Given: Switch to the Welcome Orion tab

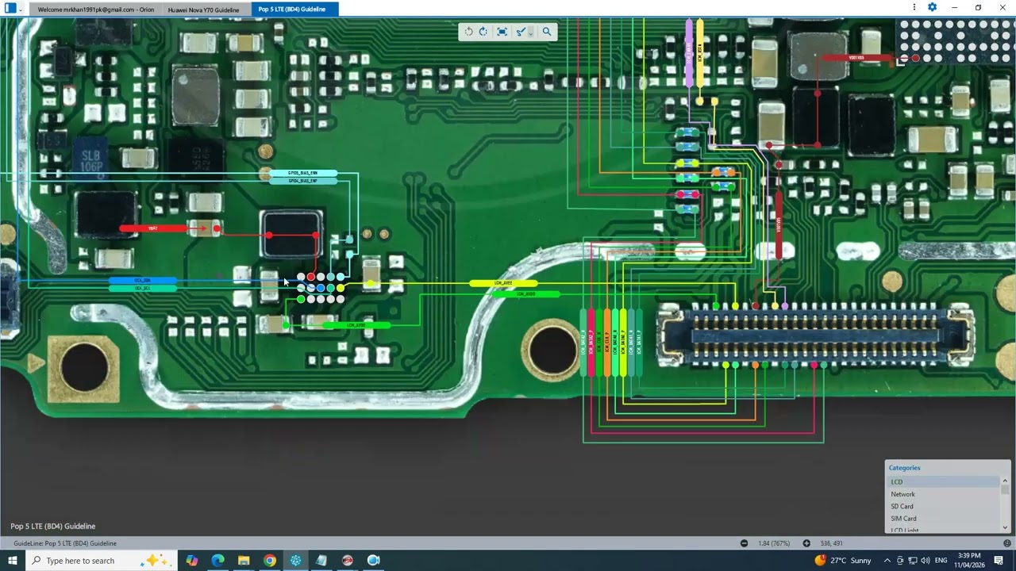Looking at the screenshot, I should [95, 10].
